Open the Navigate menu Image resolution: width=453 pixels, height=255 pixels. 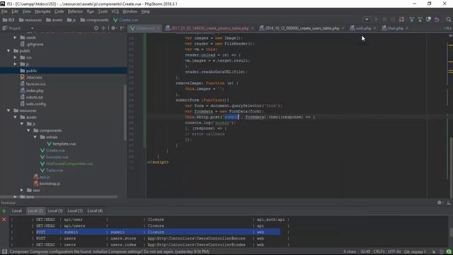coord(42,11)
